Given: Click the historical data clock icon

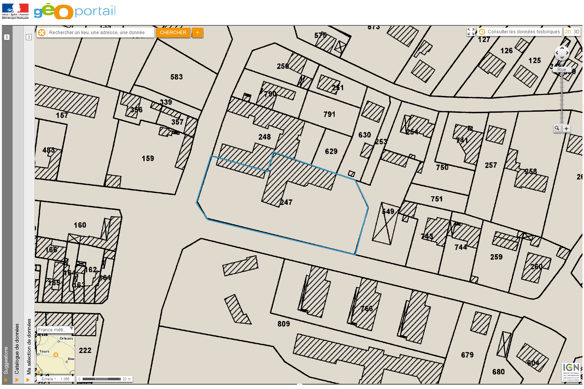Looking at the screenshot, I should tap(482, 32).
